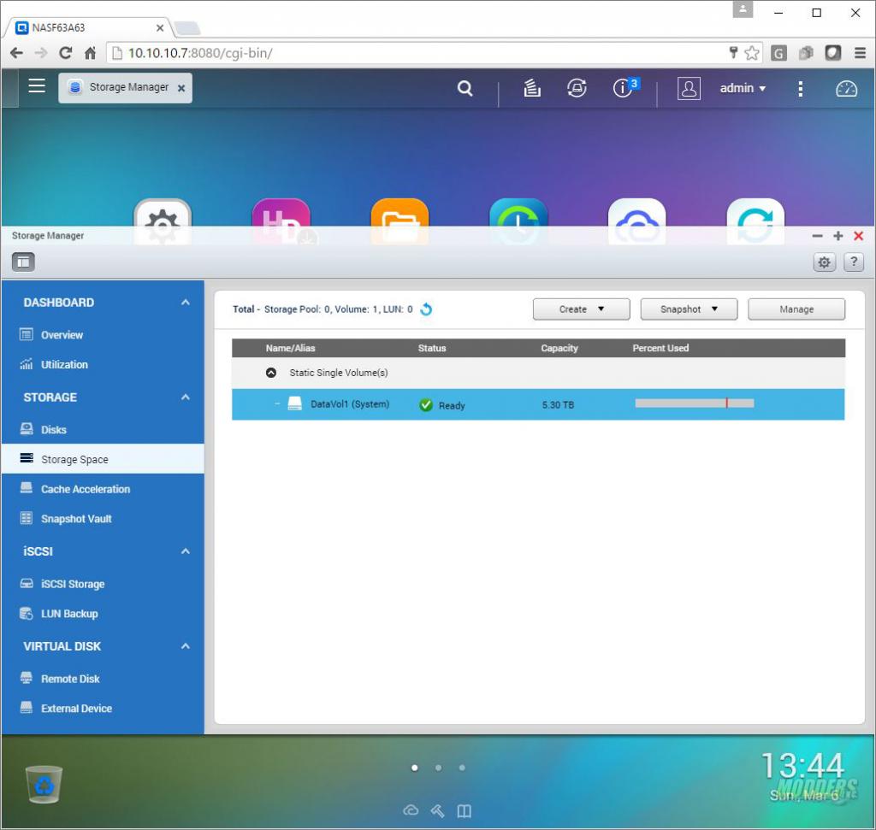The width and height of the screenshot is (876, 830).
Task: Open Snapshot Vault in sidebar
Action: [x=103, y=519]
